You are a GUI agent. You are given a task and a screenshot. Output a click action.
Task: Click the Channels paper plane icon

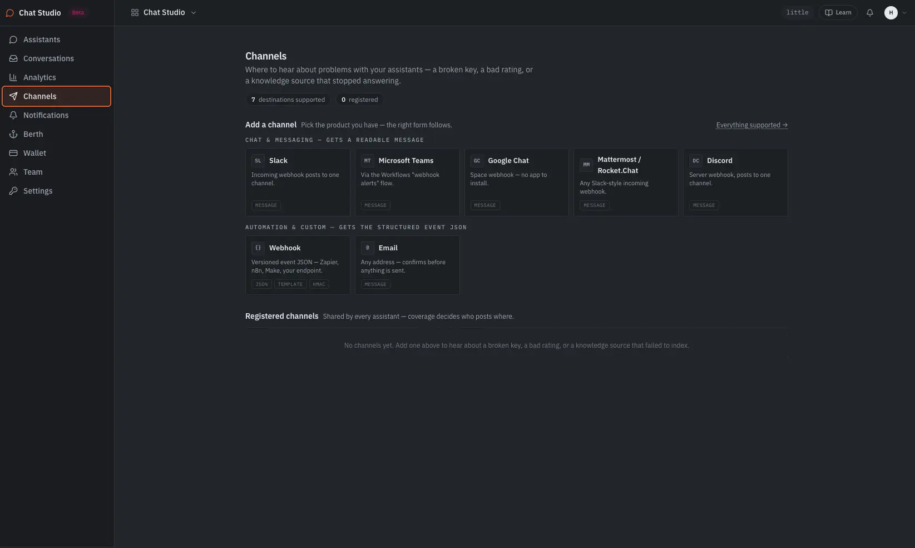13,96
